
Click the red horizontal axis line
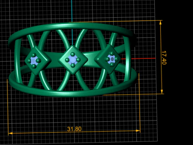click(x=138, y=58)
